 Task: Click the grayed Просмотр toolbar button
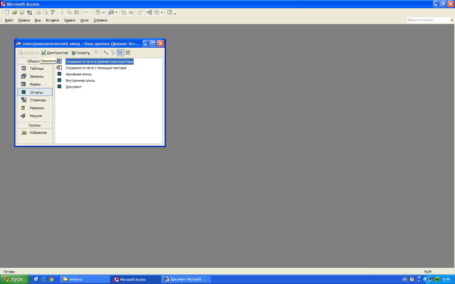[x=28, y=53]
